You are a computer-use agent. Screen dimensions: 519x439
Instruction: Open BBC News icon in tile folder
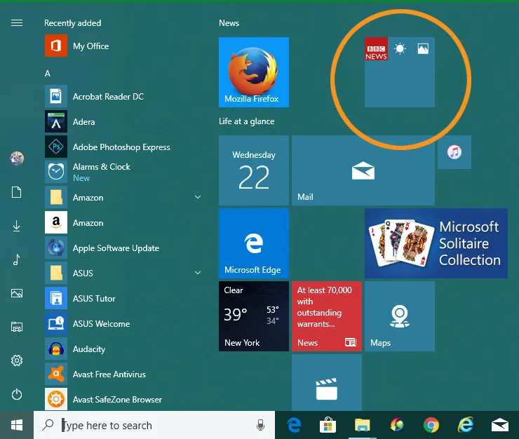coord(376,48)
